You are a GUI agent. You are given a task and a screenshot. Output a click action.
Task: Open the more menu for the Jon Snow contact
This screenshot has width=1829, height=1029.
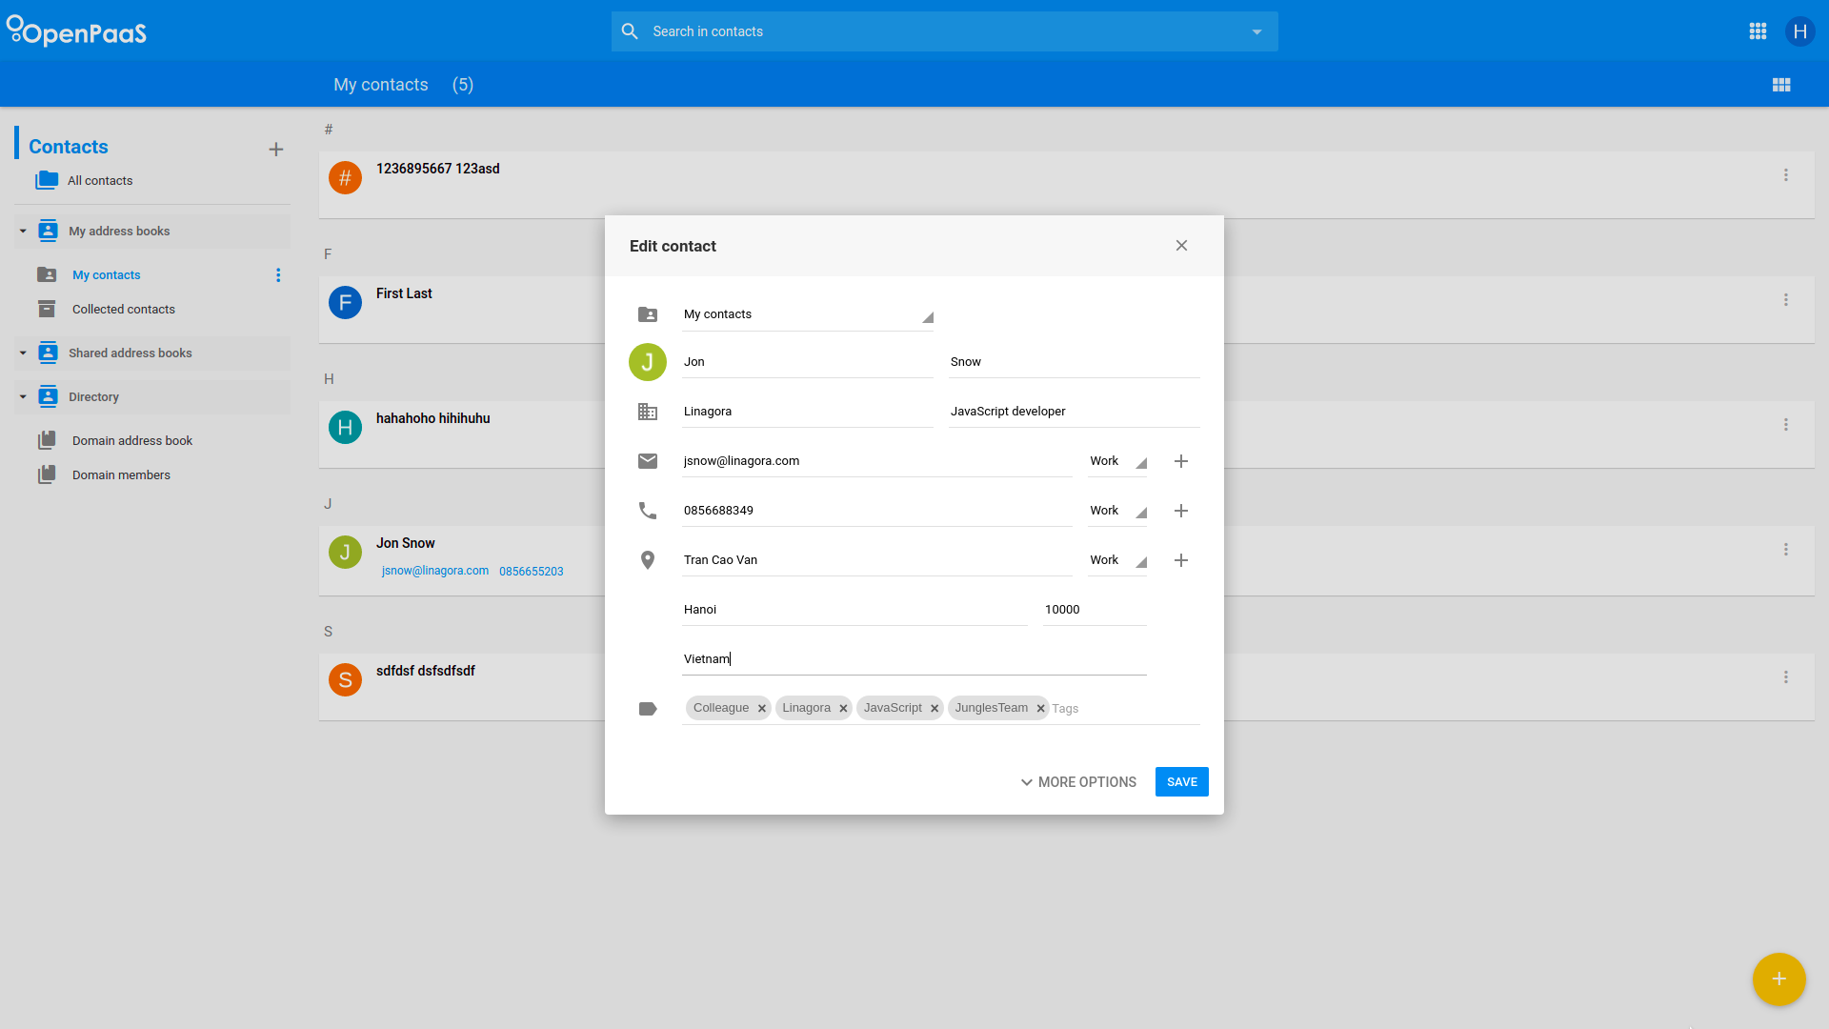(x=1786, y=550)
